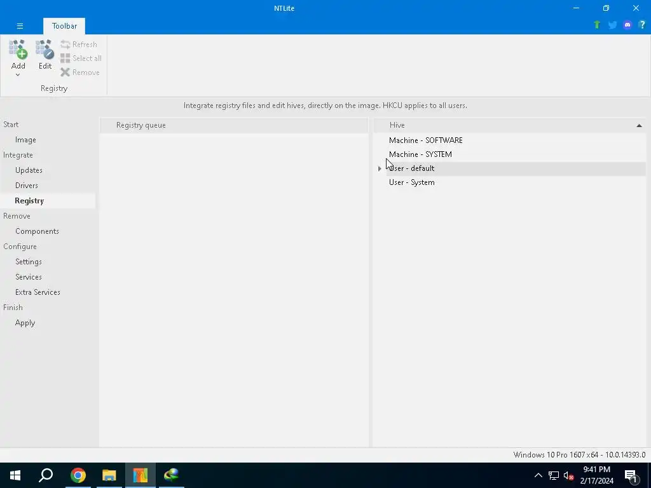Expand the User - default row arrow

coord(380,168)
